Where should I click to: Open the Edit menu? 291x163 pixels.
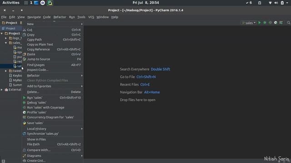point(12,17)
